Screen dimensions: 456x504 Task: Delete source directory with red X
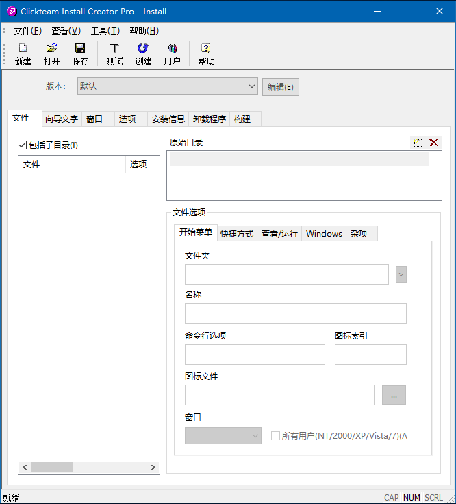434,143
